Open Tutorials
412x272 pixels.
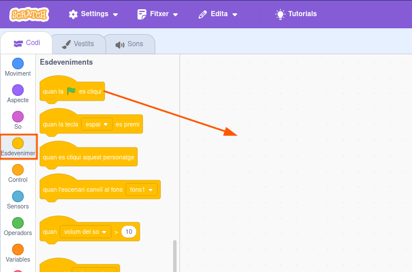tap(296, 14)
